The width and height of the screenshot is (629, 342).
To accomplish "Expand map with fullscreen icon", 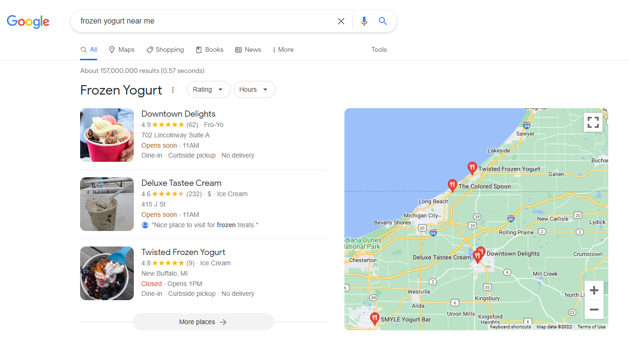I will pyautogui.click(x=593, y=122).
